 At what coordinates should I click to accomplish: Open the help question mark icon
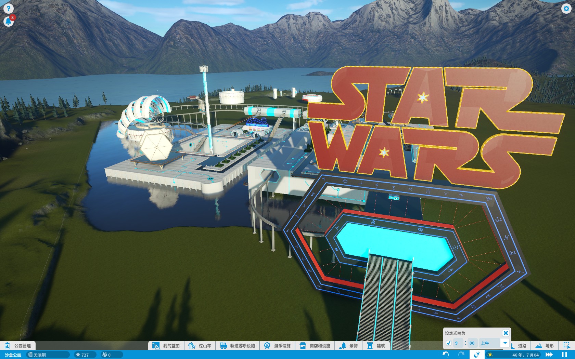9,9
